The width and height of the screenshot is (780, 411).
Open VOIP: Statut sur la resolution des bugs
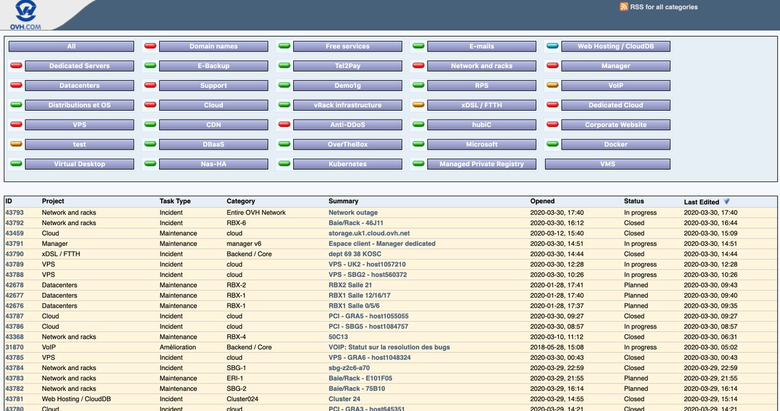(x=389, y=347)
